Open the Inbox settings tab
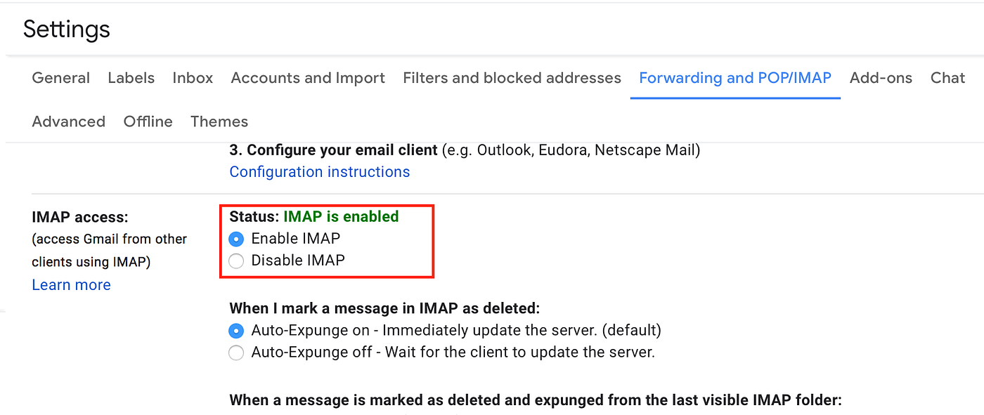984x415 pixels. tap(193, 78)
